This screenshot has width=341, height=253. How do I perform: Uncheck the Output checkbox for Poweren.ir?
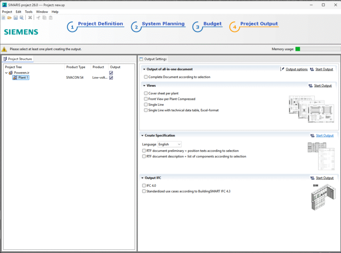coord(111,73)
